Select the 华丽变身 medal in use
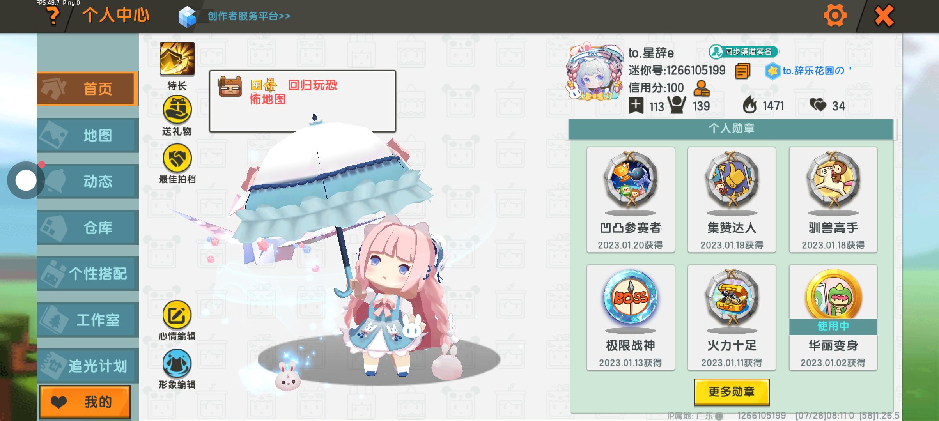The width and height of the screenshot is (939, 421). coord(833,318)
